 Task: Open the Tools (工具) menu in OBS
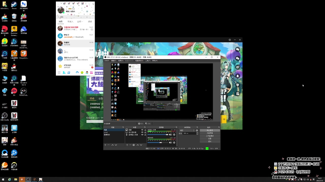click(148, 61)
